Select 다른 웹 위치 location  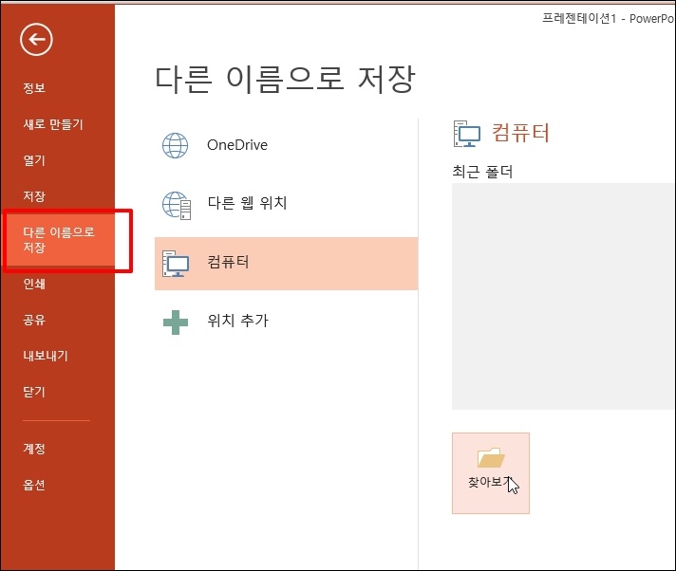click(x=287, y=203)
